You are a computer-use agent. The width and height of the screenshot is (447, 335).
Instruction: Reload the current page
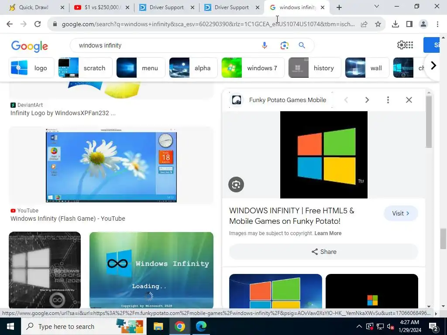(x=38, y=24)
